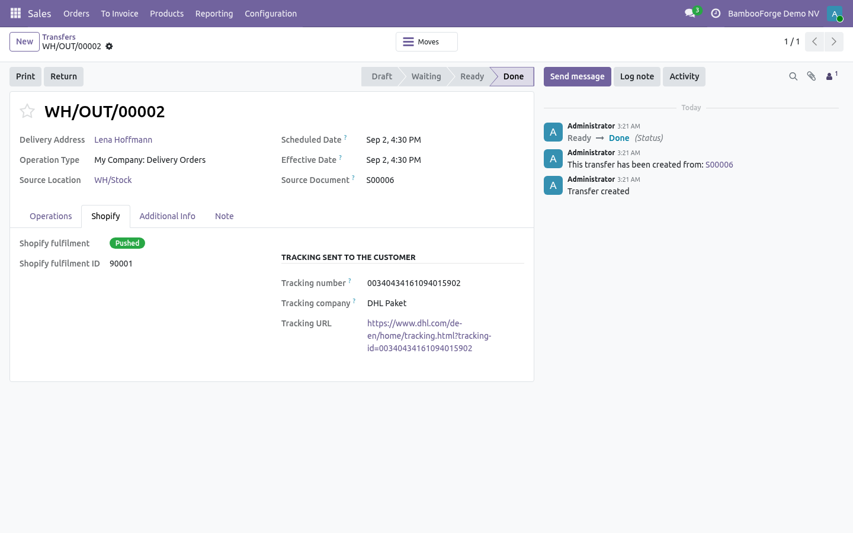Viewport: 853px width, 533px height.
Task: Click the Effective Date help tooltip icon
Action: tap(340, 158)
